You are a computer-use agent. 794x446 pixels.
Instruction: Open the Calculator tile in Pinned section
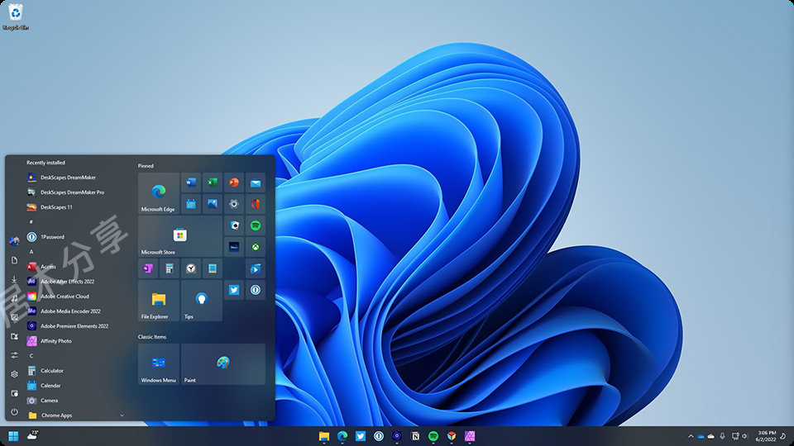(170, 268)
